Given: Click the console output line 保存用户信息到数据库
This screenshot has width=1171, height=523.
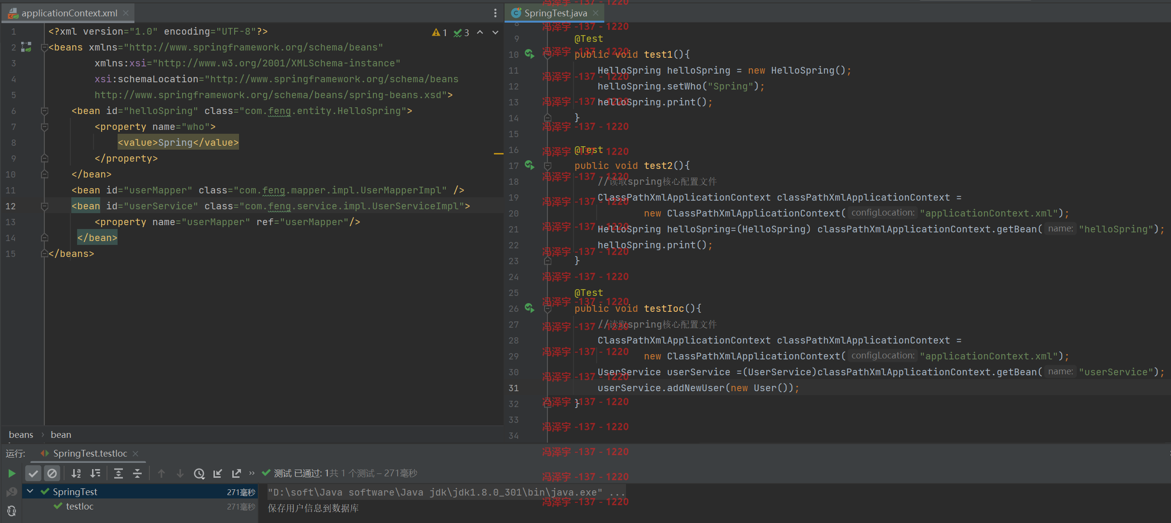Looking at the screenshot, I should 313,508.
